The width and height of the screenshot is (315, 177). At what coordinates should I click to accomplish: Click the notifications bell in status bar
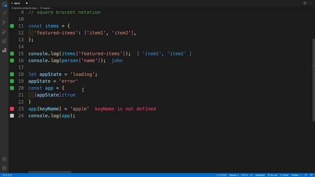pyautogui.click(x=311, y=175)
